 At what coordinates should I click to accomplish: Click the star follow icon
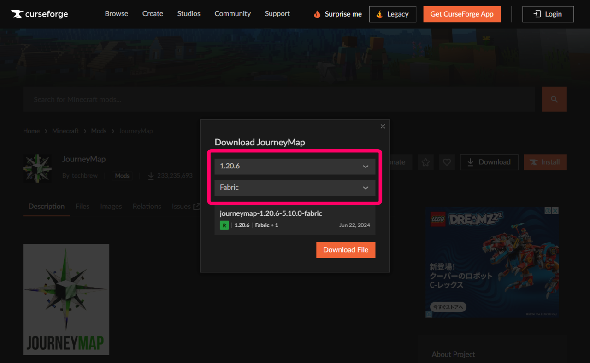click(x=425, y=162)
